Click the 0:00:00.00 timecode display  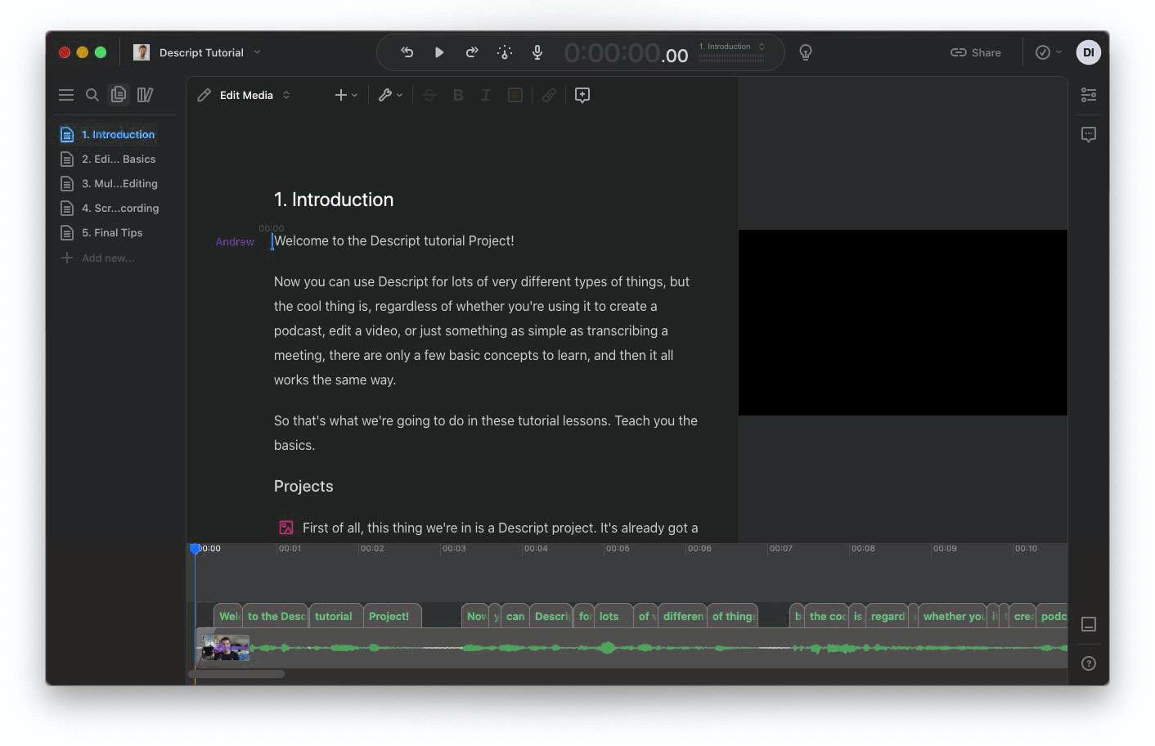626,53
